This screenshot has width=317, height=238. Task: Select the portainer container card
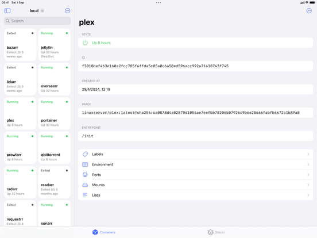(55, 113)
